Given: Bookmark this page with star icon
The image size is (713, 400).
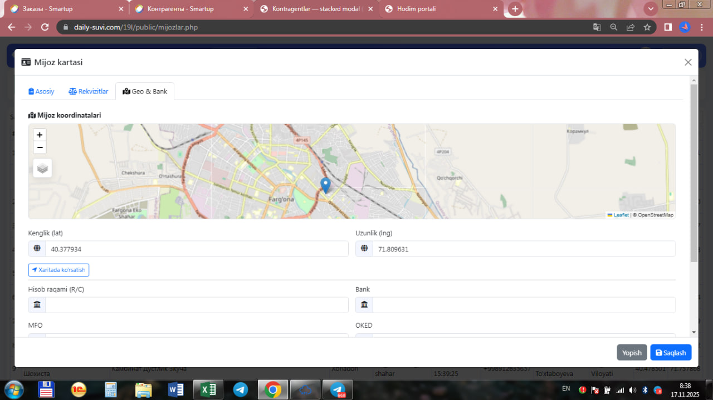Looking at the screenshot, I should [x=647, y=27].
